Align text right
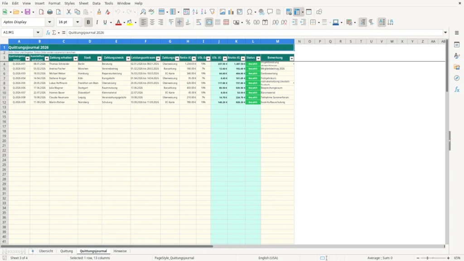The width and height of the screenshot is (464, 261). (x=161, y=22)
